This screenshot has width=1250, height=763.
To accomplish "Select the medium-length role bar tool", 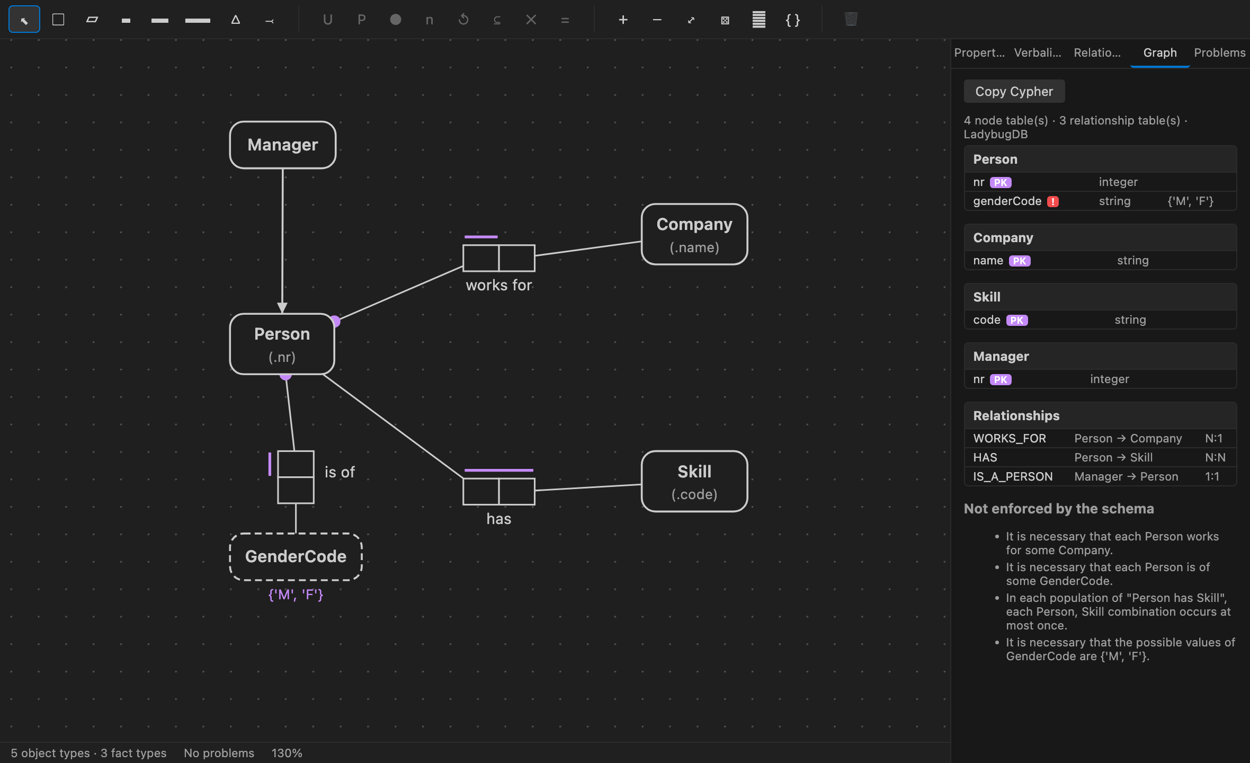I will click(159, 20).
